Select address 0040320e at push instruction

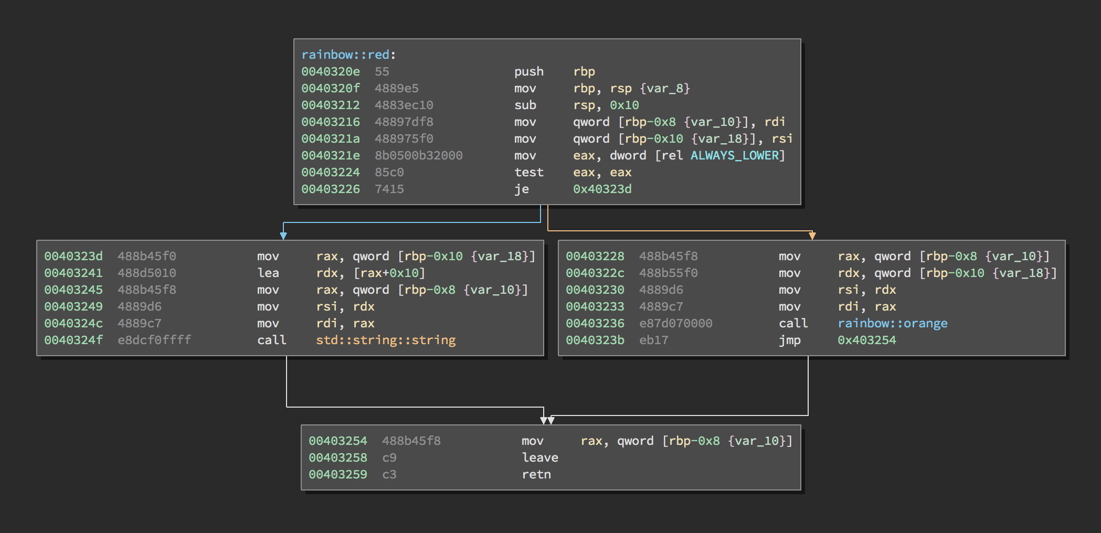click(331, 71)
